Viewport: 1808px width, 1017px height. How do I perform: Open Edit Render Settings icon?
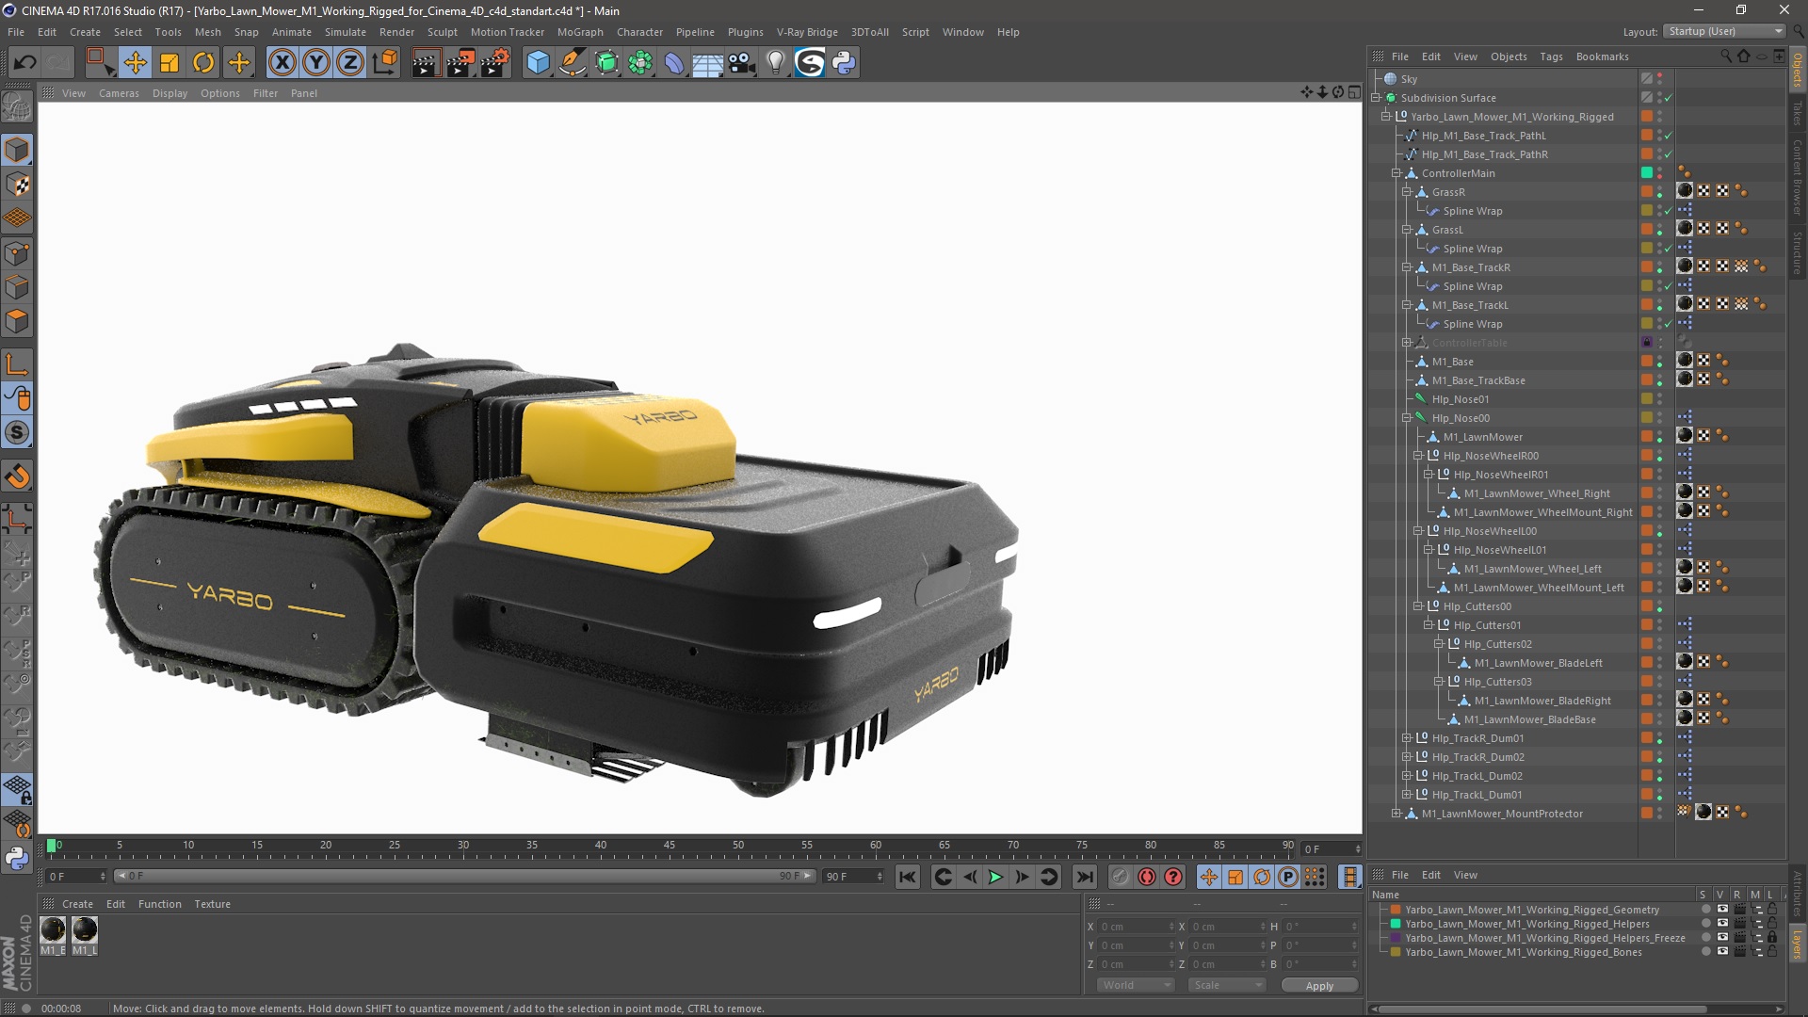(x=495, y=63)
